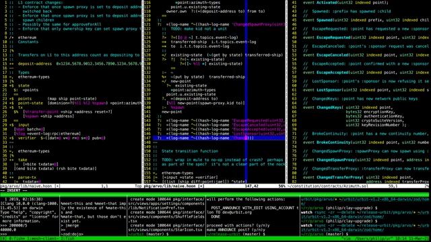
Task: Click the 'event ChangedSpawnProxy' declaration
Action: pyautogui.click(x=366, y=160)
